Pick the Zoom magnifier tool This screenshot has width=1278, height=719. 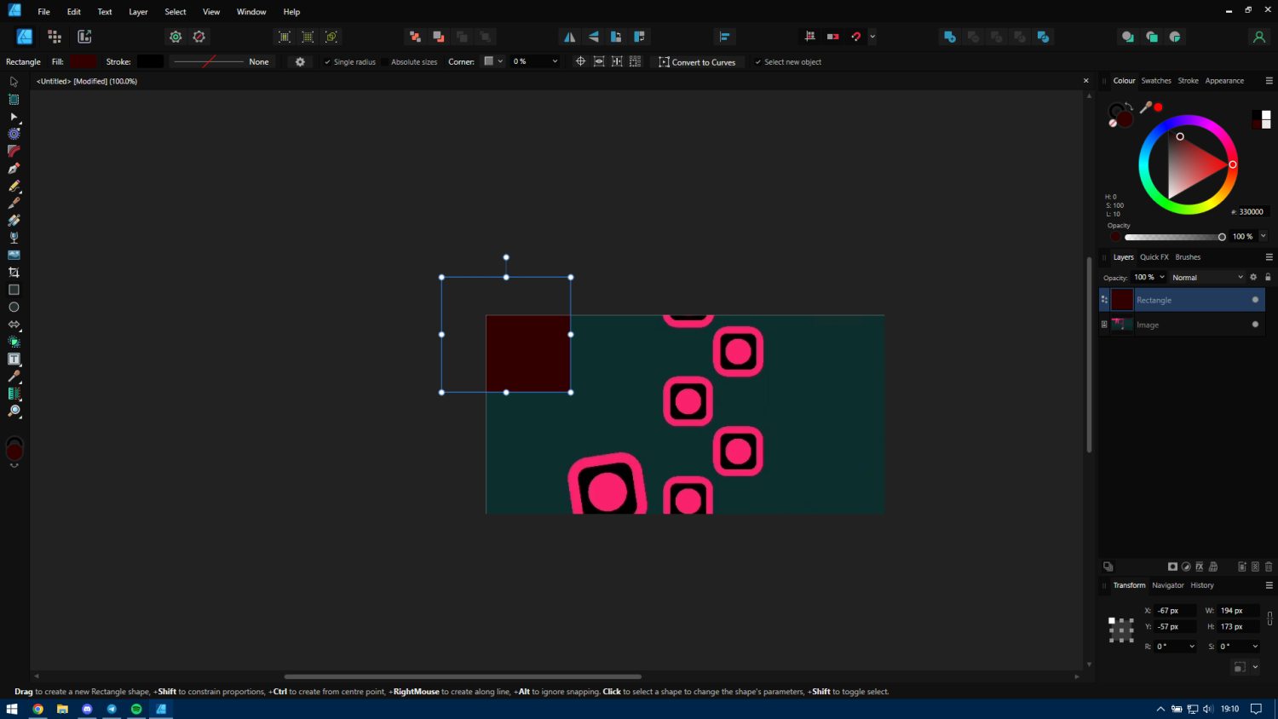click(x=14, y=411)
